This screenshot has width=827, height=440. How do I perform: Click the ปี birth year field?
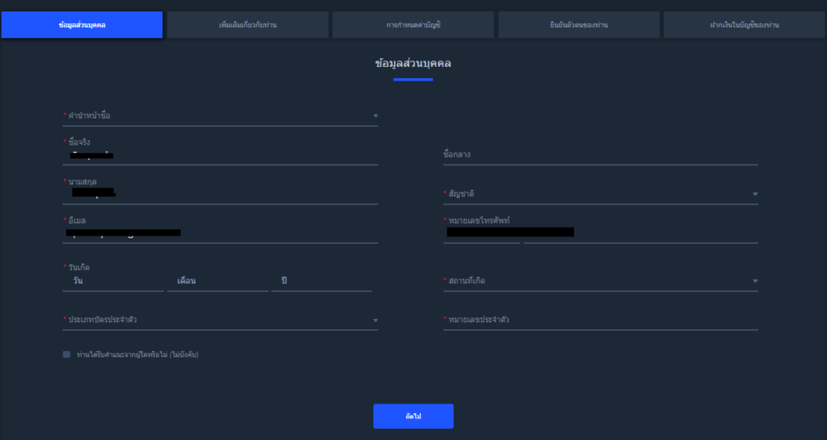tap(321, 281)
